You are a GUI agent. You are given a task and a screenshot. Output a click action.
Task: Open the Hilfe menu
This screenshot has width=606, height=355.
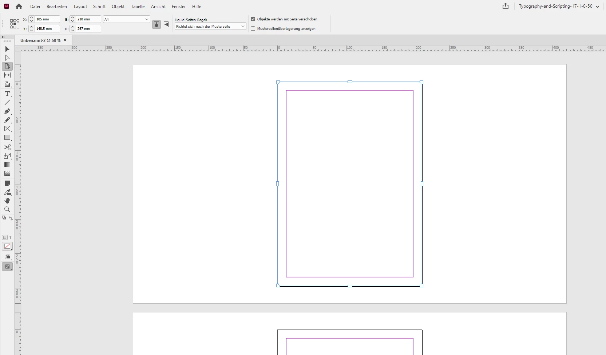[197, 7]
